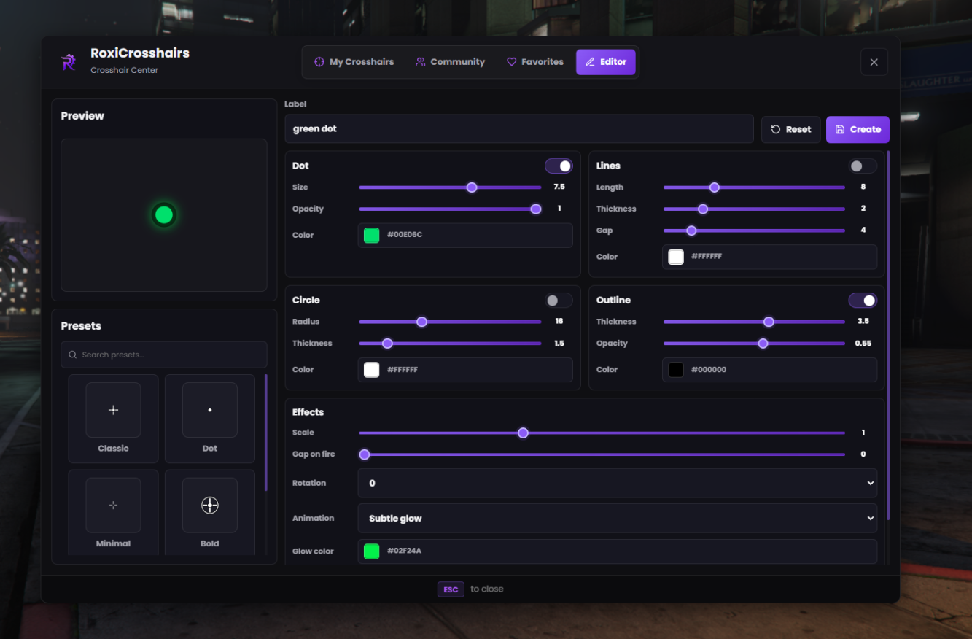Open the My Crosshairs tab
The width and height of the screenshot is (972, 639).
point(354,62)
